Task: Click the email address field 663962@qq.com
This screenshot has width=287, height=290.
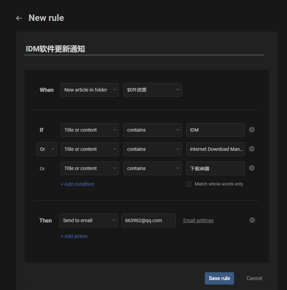Action: pos(148,220)
